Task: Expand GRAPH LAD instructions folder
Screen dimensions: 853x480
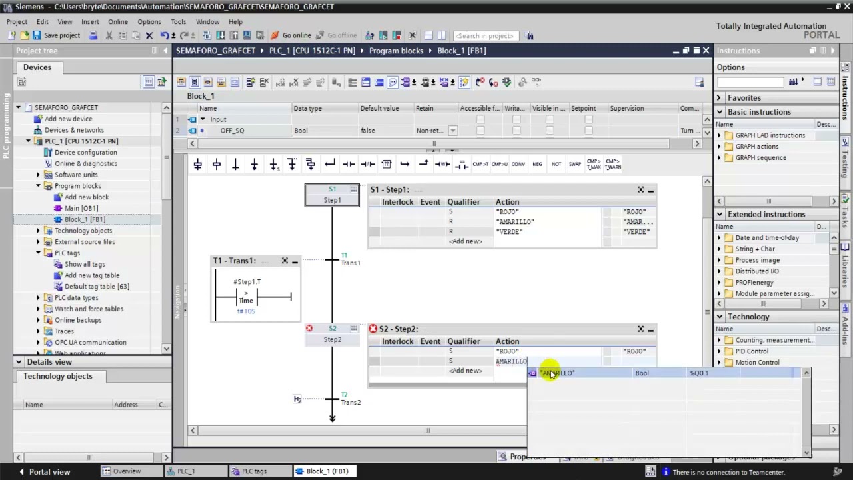Action: click(x=720, y=135)
